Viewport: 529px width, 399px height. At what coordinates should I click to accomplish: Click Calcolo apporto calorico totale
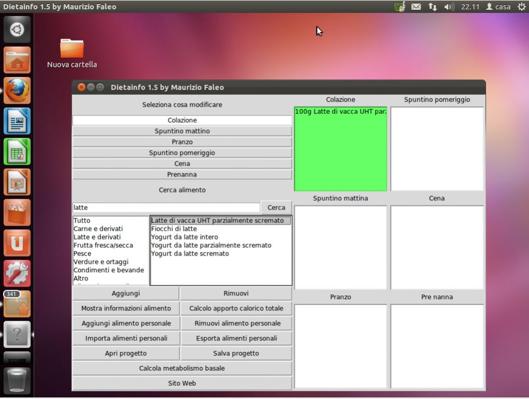tap(236, 308)
